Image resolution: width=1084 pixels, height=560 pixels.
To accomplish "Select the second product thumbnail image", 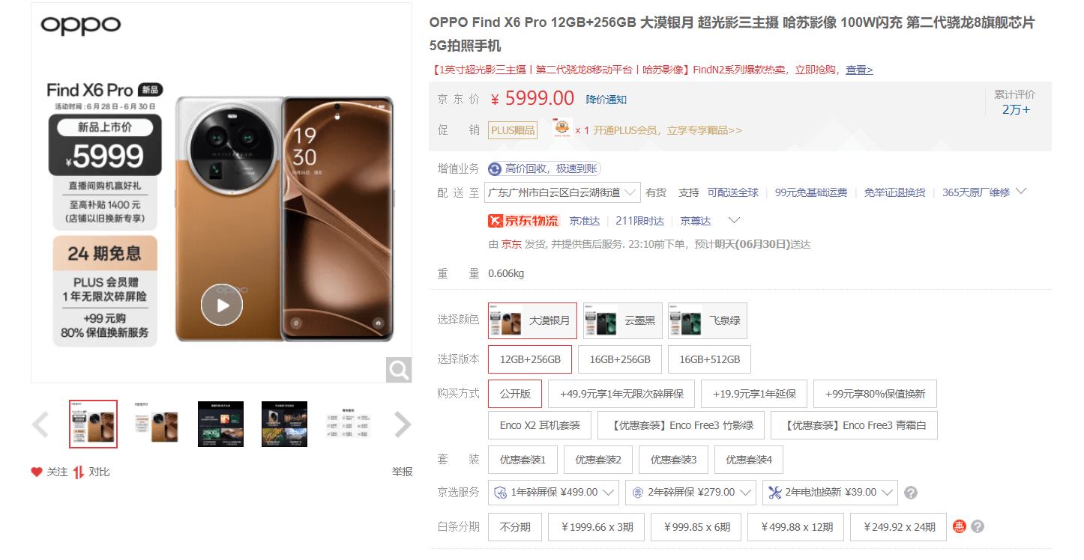I will point(157,424).
